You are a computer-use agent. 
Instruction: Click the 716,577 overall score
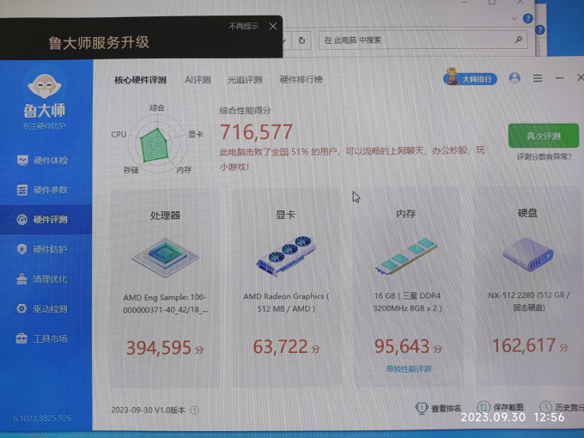click(x=256, y=132)
